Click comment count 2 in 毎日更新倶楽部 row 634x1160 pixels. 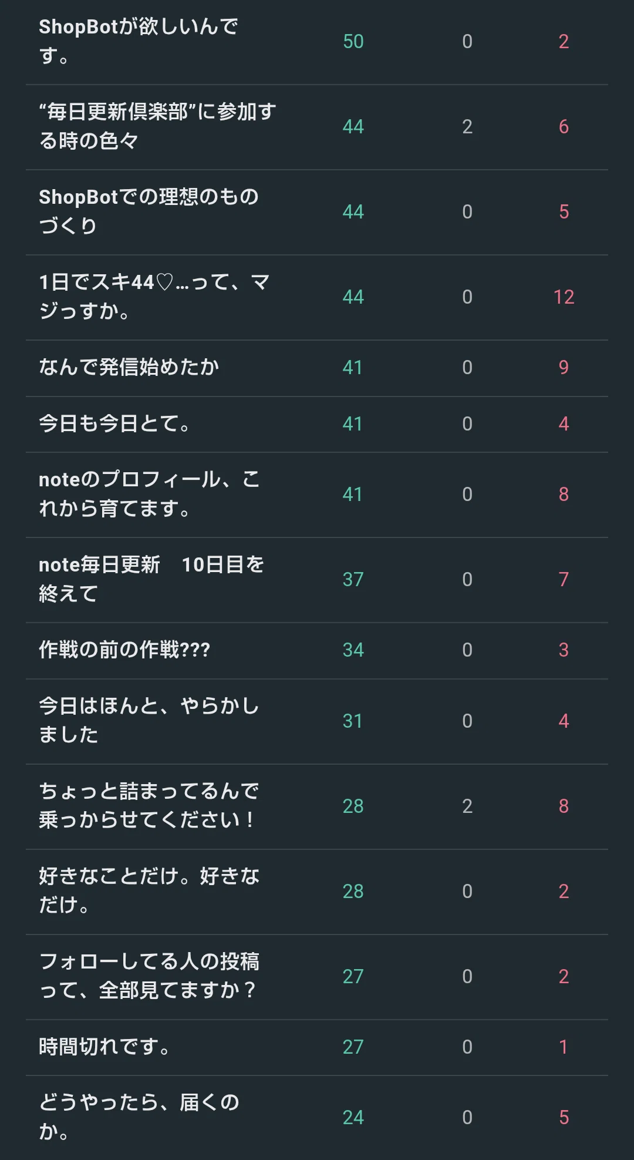[x=467, y=126]
